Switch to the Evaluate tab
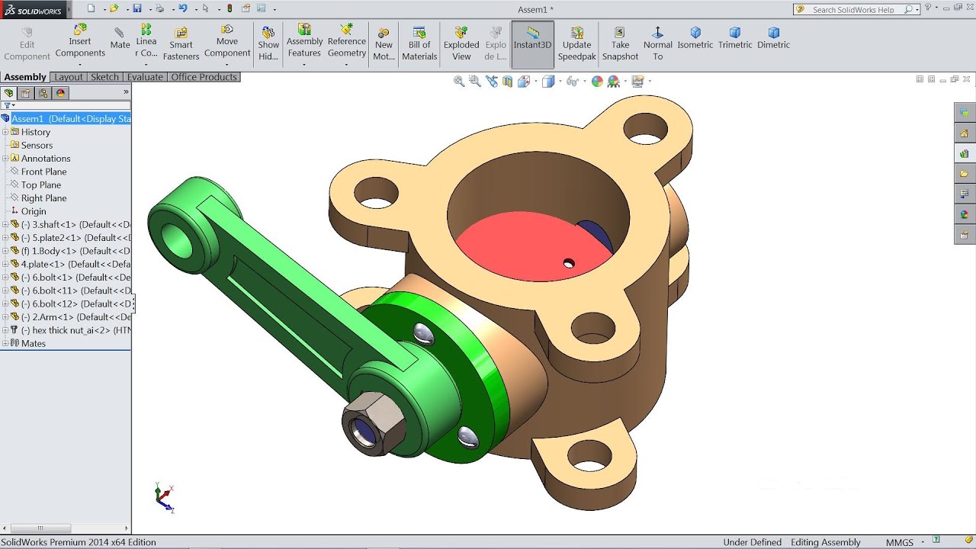This screenshot has width=976, height=549. click(x=145, y=77)
